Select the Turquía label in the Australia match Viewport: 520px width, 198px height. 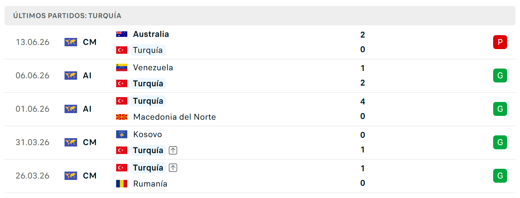[148, 50]
